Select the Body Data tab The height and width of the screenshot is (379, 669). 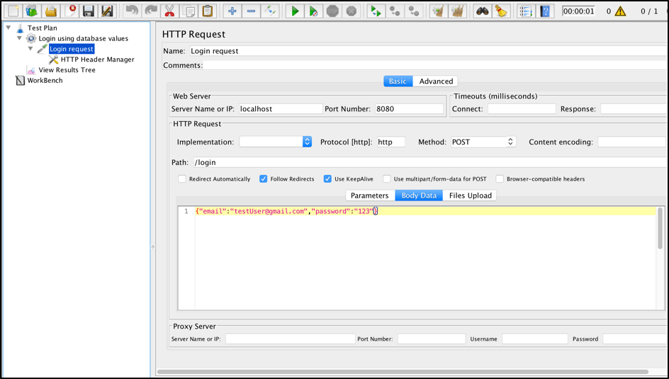click(419, 196)
